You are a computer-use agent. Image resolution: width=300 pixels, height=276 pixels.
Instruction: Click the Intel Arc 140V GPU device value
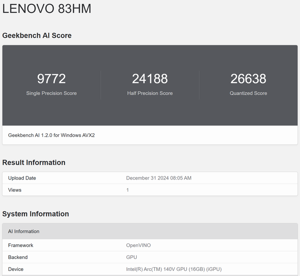[x=174, y=269]
